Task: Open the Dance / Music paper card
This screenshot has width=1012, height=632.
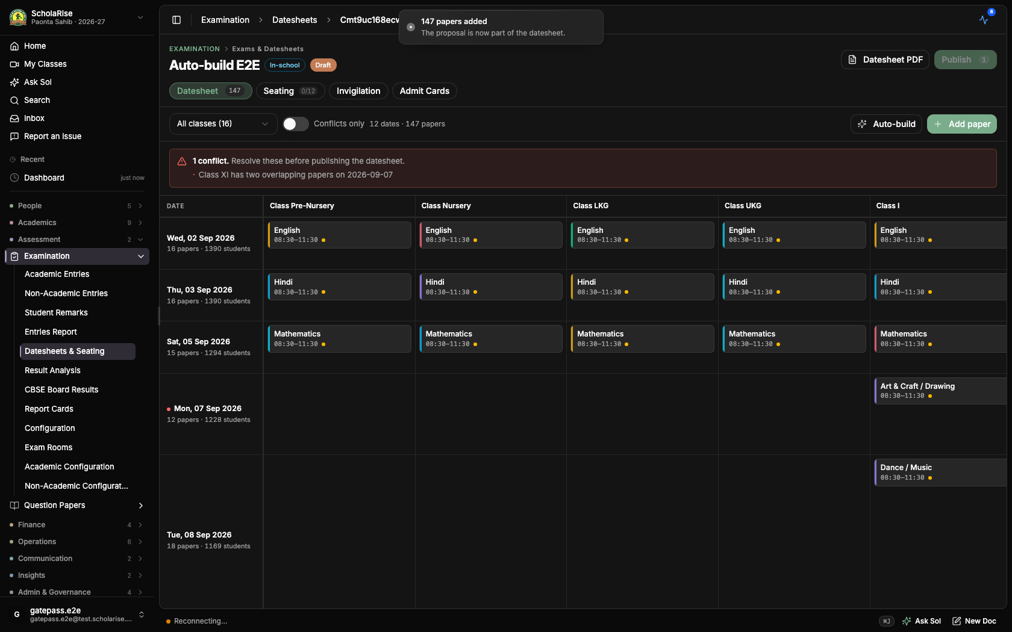Action: point(940,472)
